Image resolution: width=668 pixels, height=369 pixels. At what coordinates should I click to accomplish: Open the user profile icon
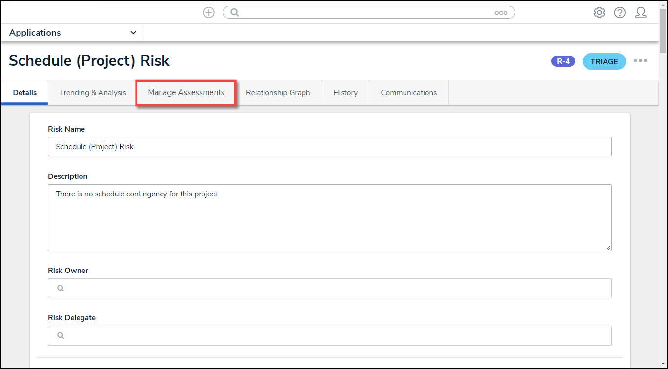pos(641,13)
